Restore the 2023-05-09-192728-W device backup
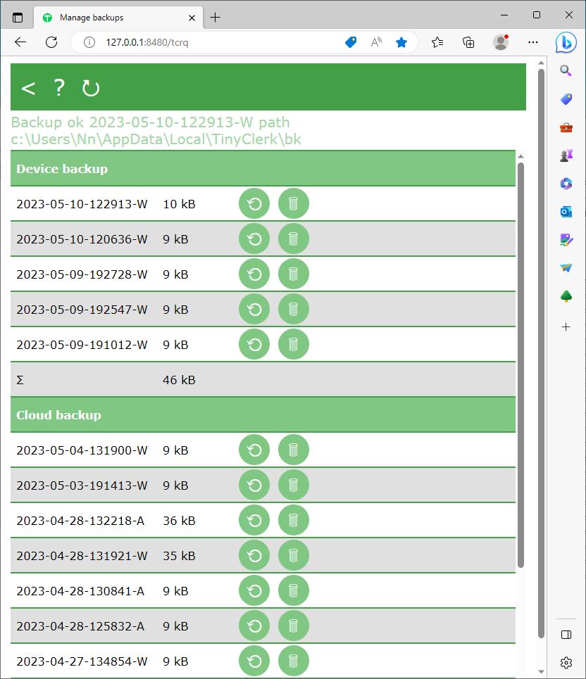 point(254,274)
